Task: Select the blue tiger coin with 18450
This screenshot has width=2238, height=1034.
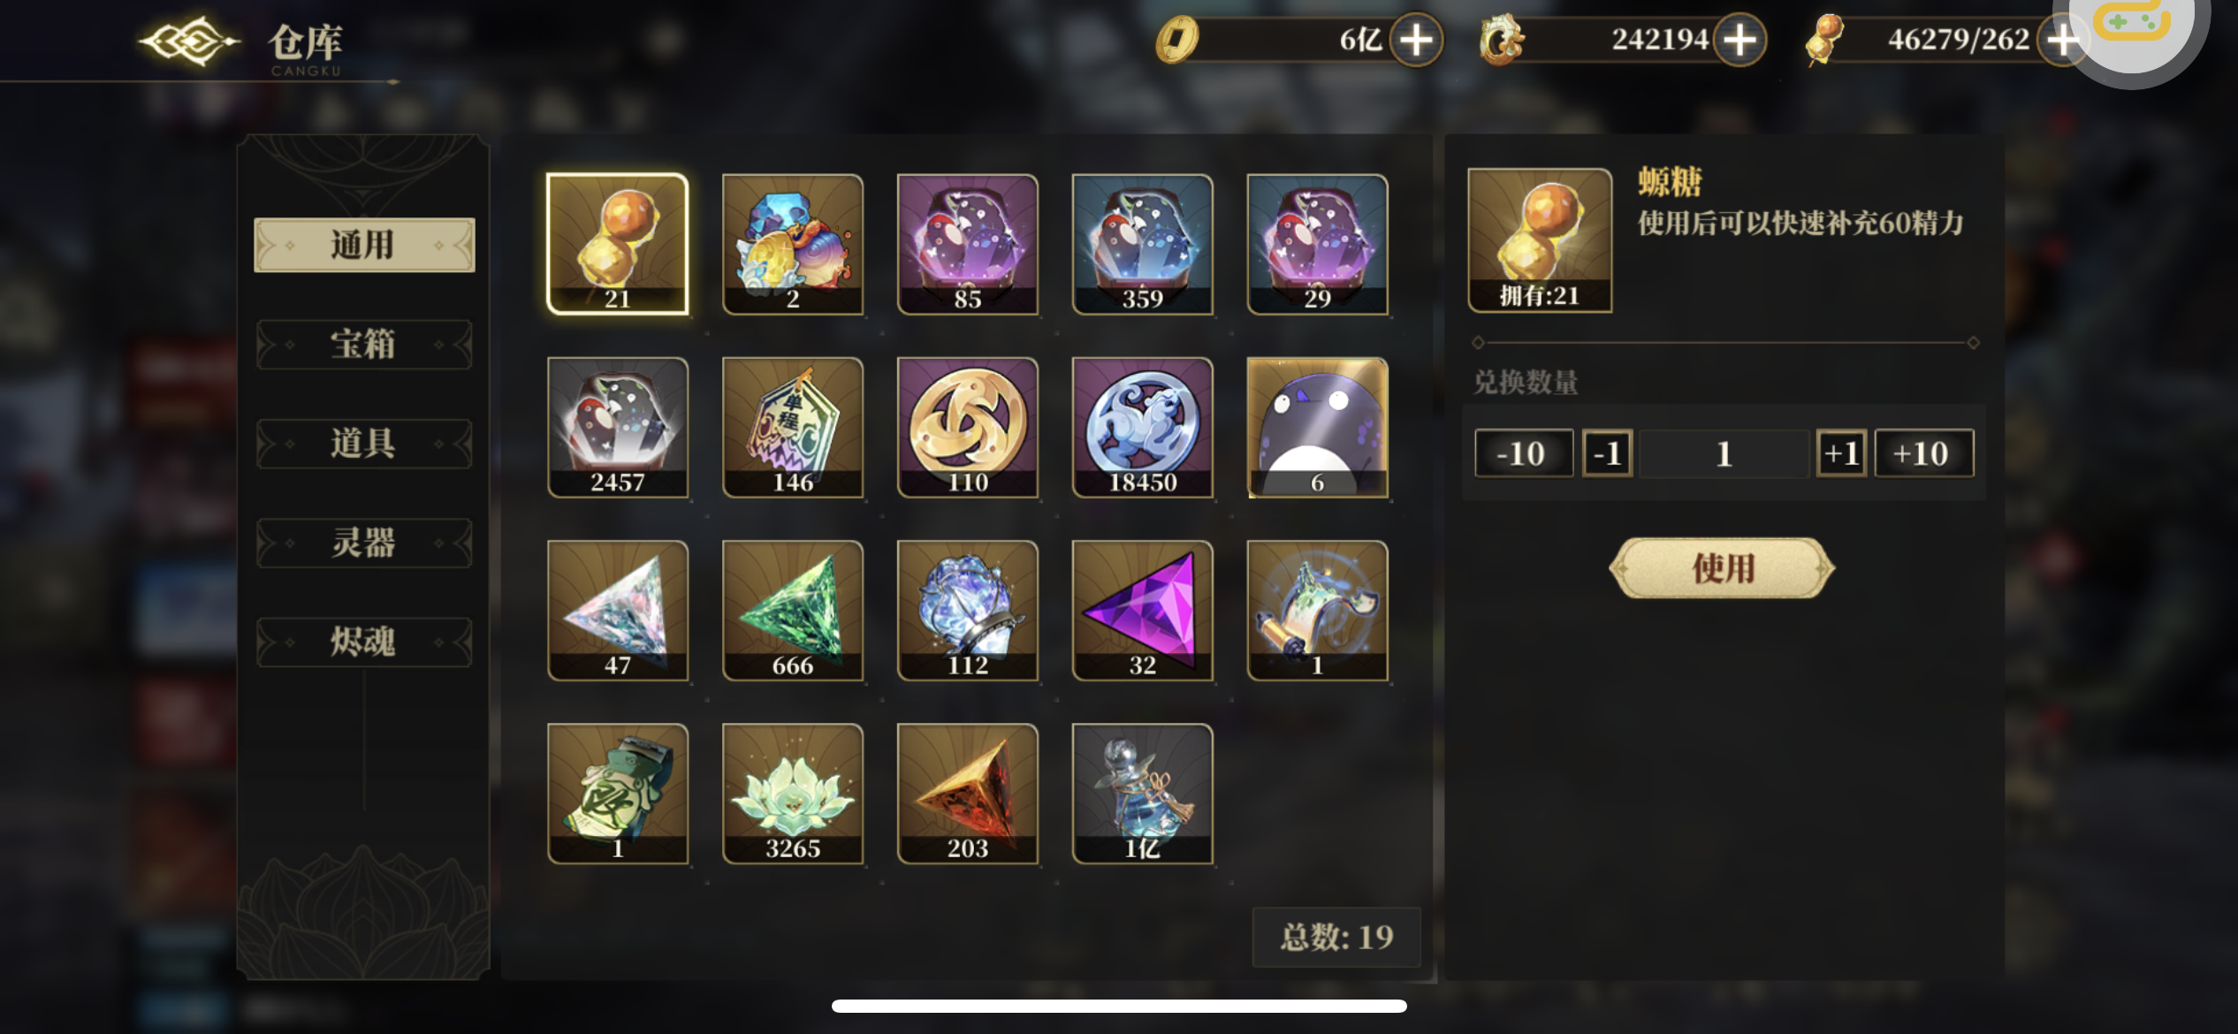Action: coord(1142,428)
